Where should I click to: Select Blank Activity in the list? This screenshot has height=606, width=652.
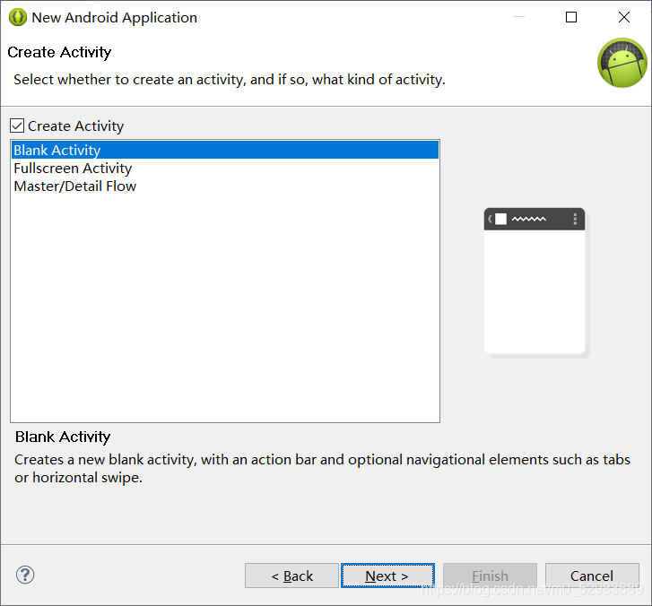(225, 150)
